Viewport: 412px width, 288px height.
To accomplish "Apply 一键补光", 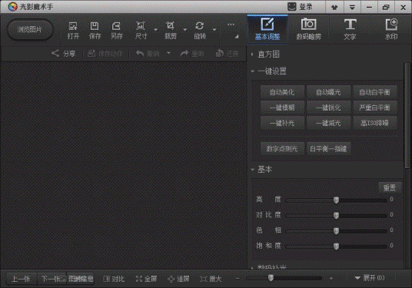I will click(x=282, y=123).
